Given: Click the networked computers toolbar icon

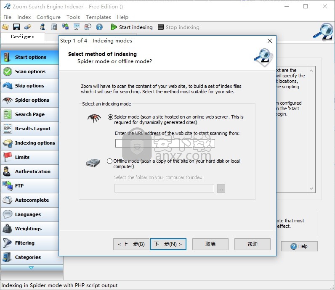Looking at the screenshot, I should pyautogui.click(x=65, y=27).
